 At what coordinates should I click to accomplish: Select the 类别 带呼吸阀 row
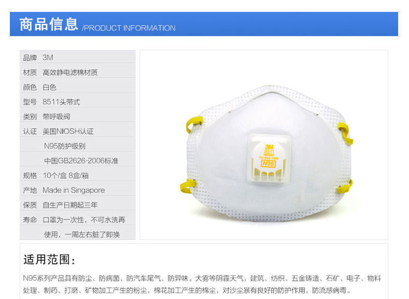tap(78, 116)
